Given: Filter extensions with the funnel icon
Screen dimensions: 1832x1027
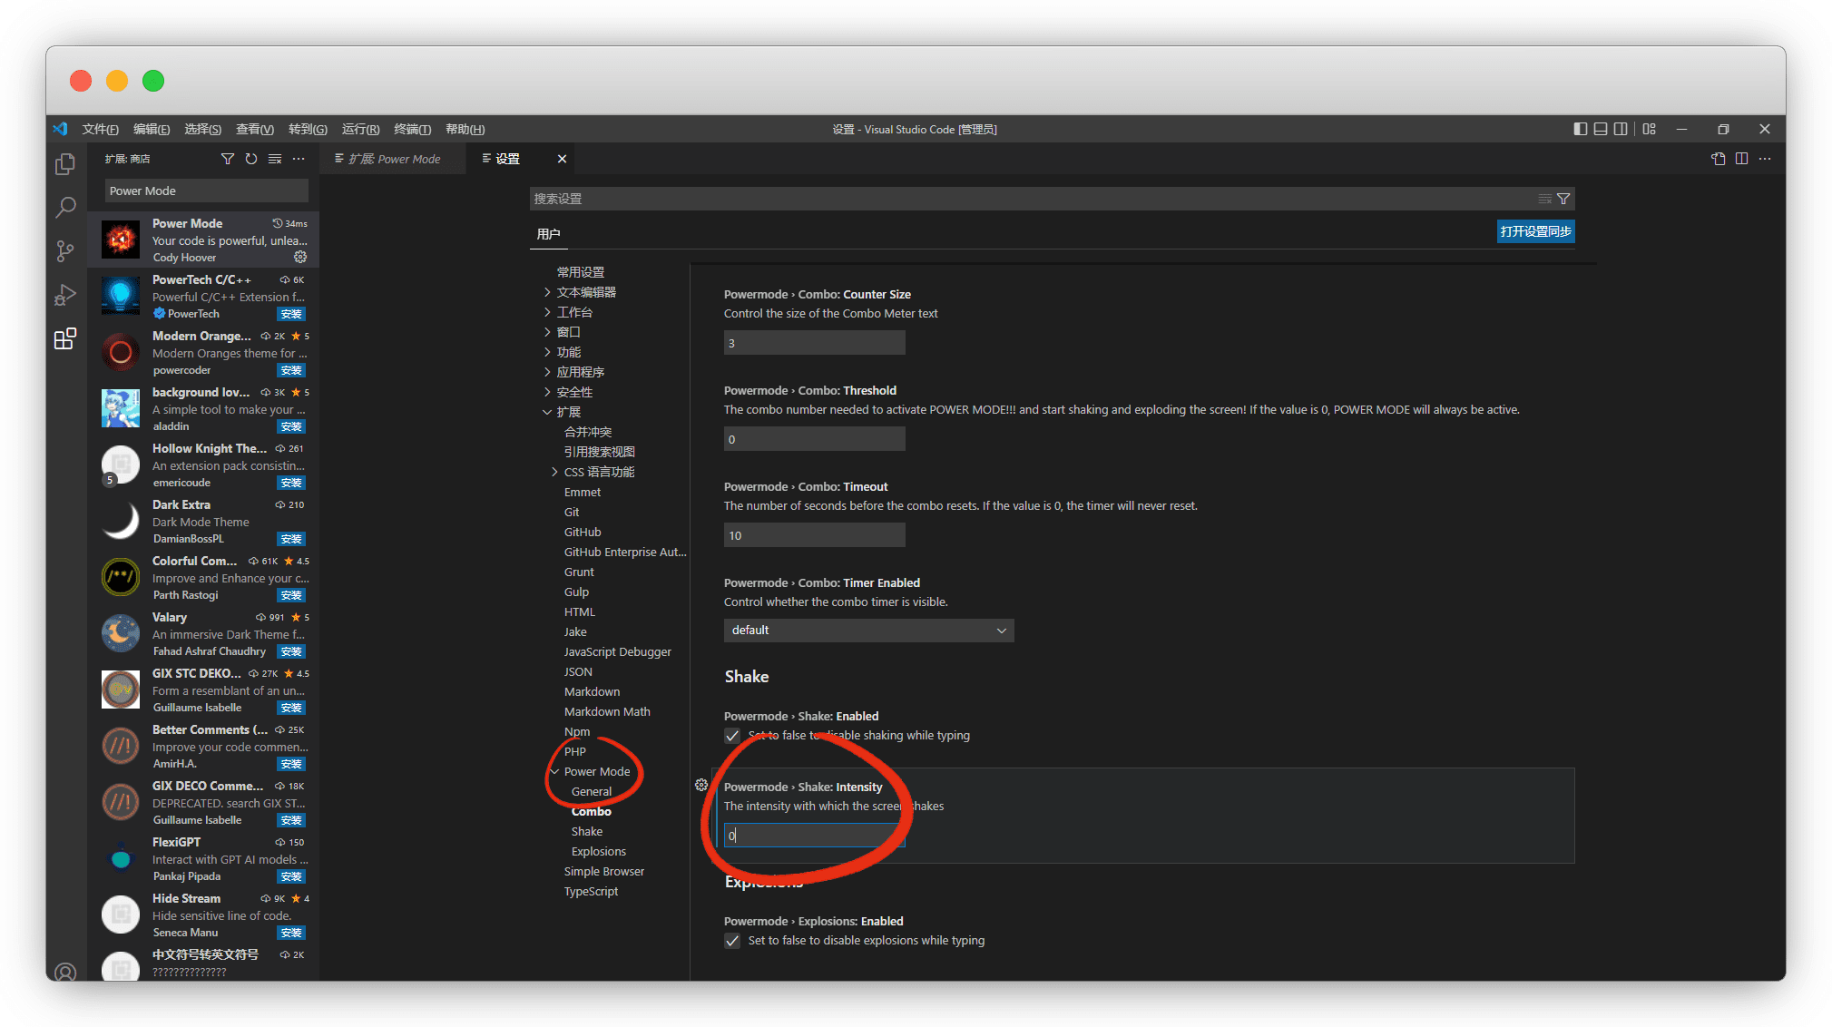Looking at the screenshot, I should coord(227,159).
